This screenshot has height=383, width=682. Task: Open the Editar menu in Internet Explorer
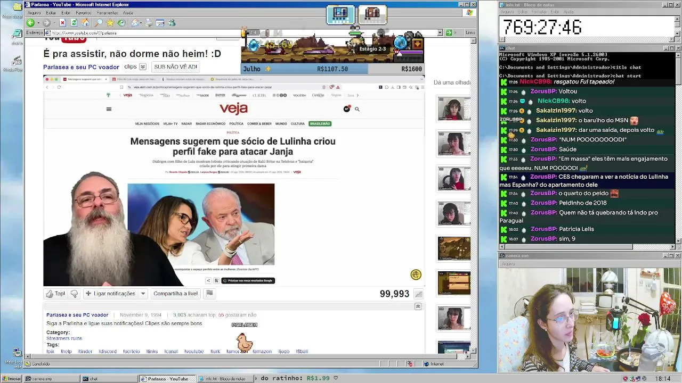point(51,13)
